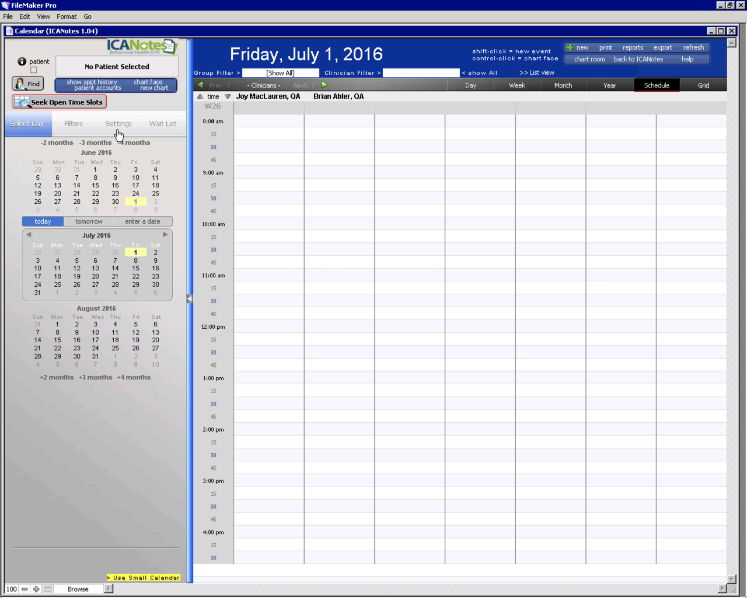
Task: Tick the patient checkbox
Action: 33,70
